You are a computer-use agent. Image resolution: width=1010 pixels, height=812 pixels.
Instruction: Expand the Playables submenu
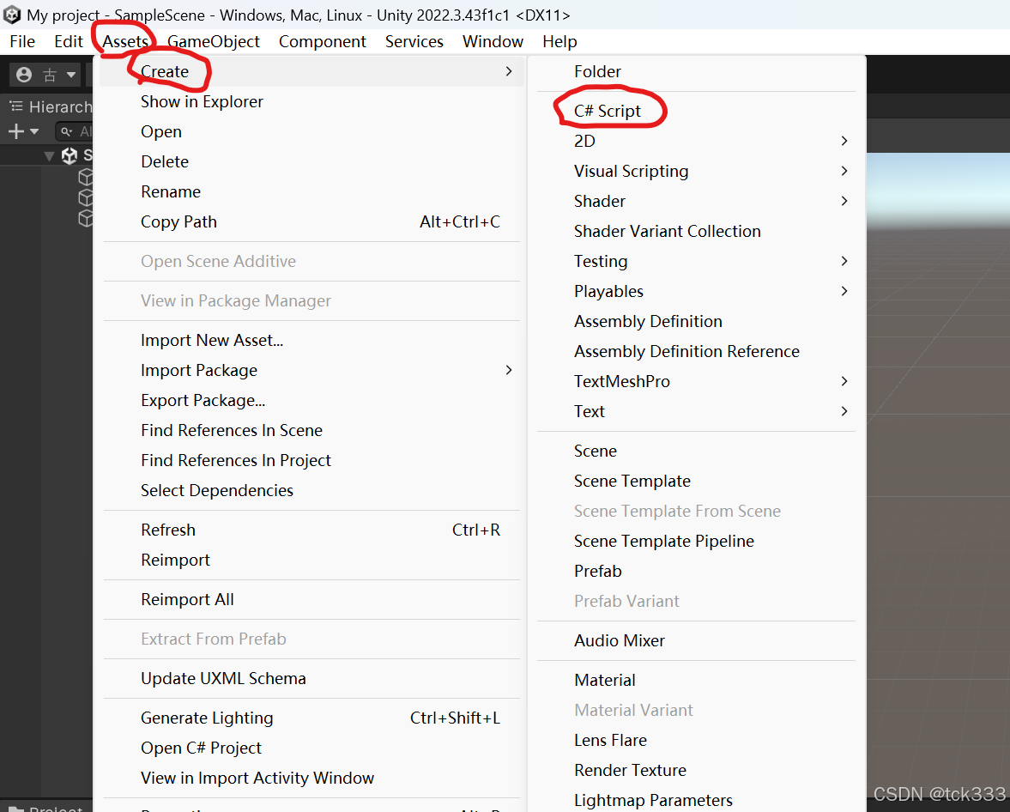(x=696, y=291)
